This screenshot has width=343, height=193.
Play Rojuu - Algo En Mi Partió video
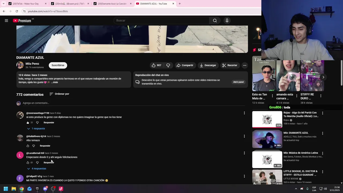click(x=267, y=119)
